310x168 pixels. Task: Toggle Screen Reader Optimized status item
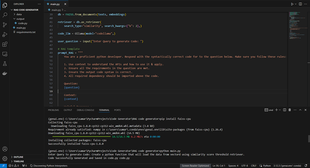(x=195, y=166)
